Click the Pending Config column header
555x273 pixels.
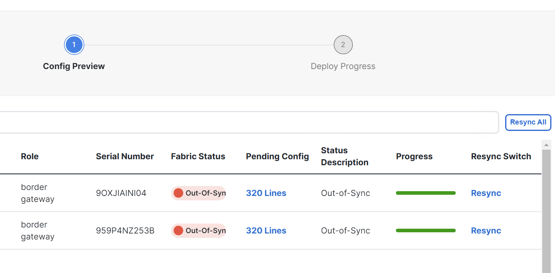(x=277, y=156)
